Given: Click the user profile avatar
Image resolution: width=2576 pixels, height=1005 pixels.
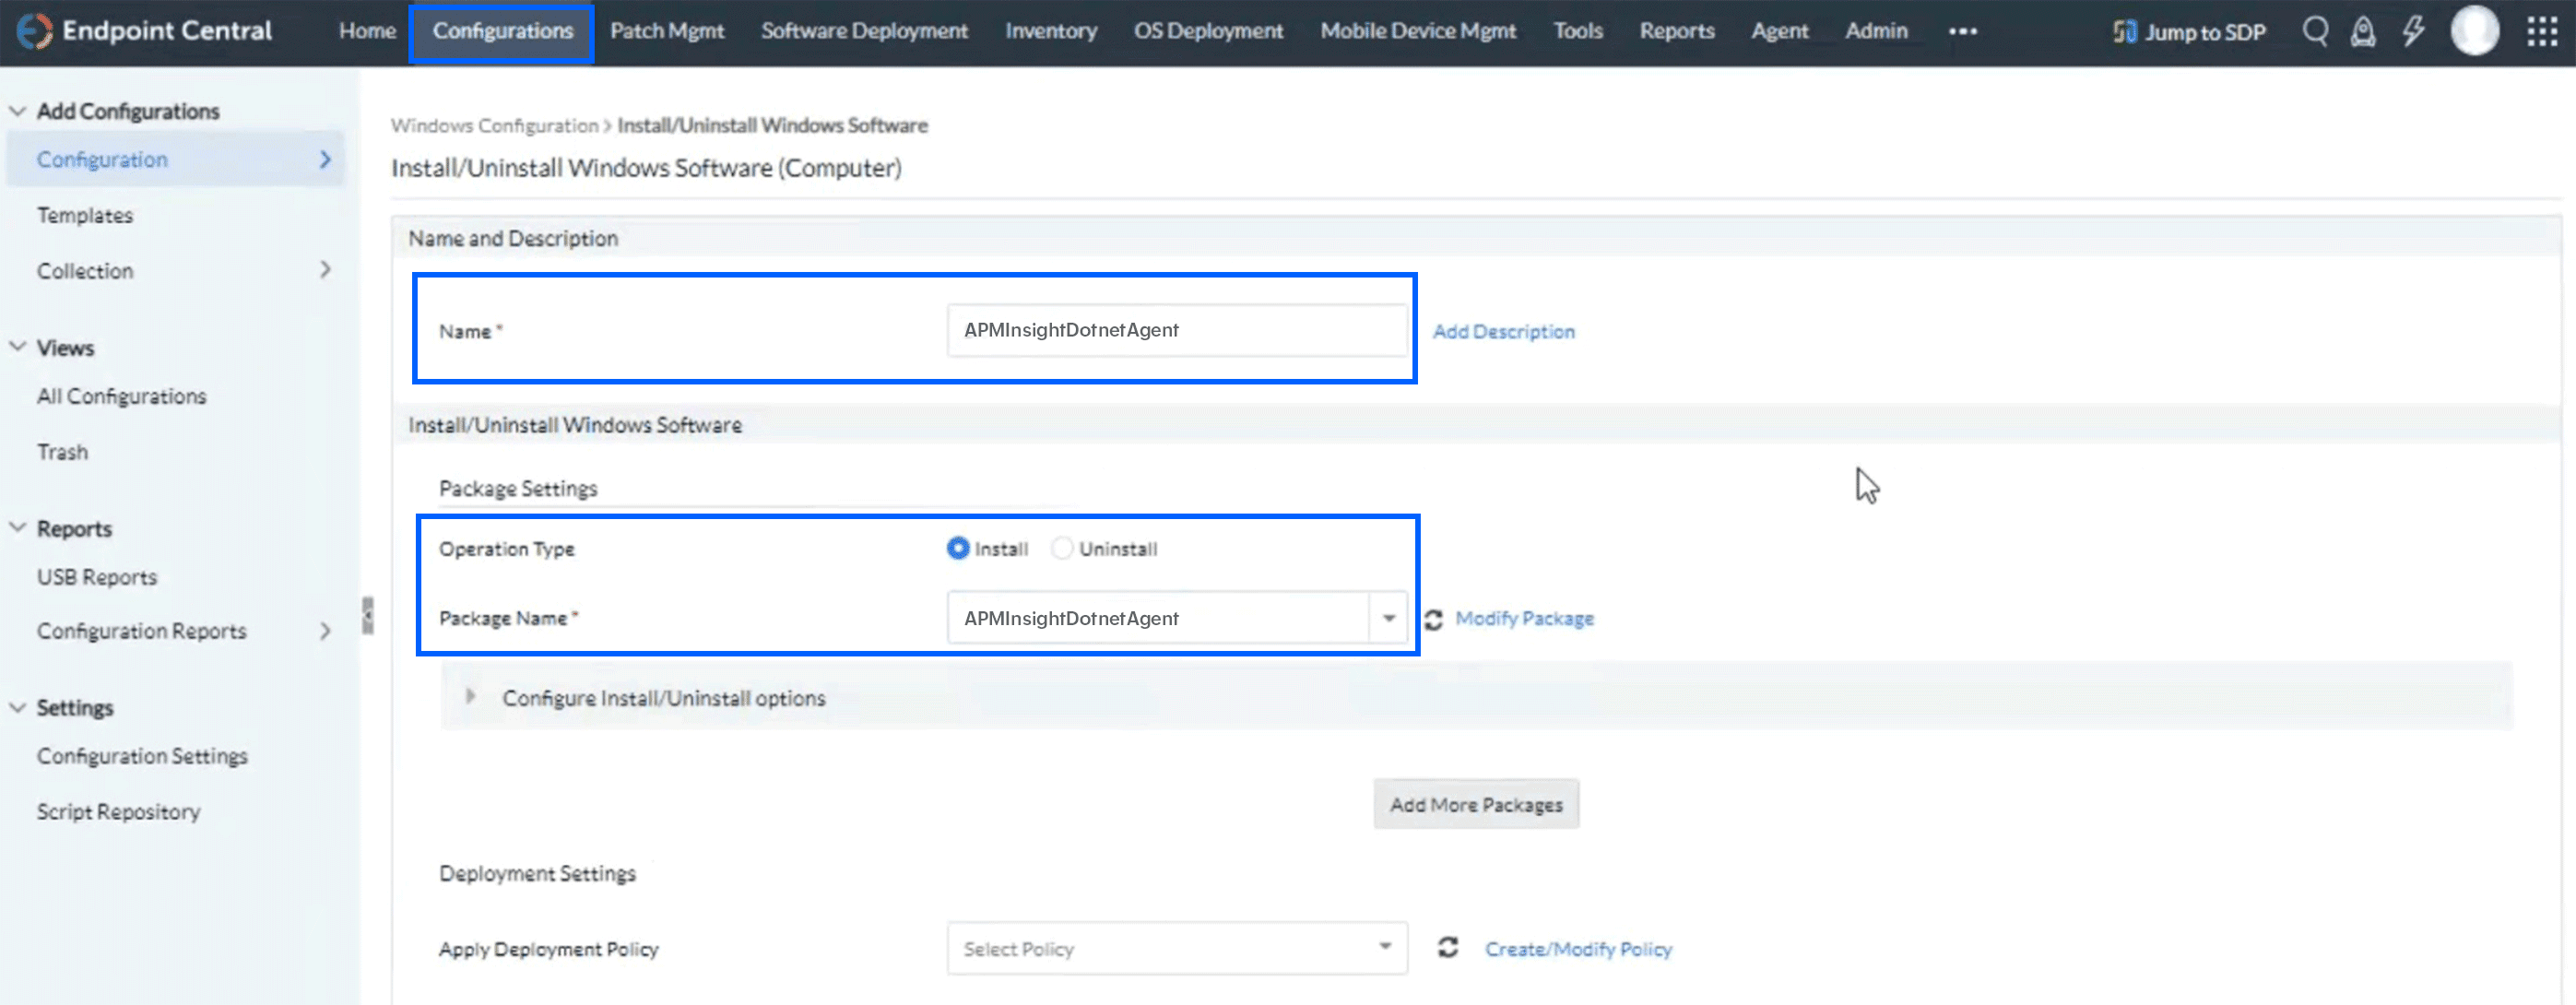Looking at the screenshot, I should (2475, 31).
